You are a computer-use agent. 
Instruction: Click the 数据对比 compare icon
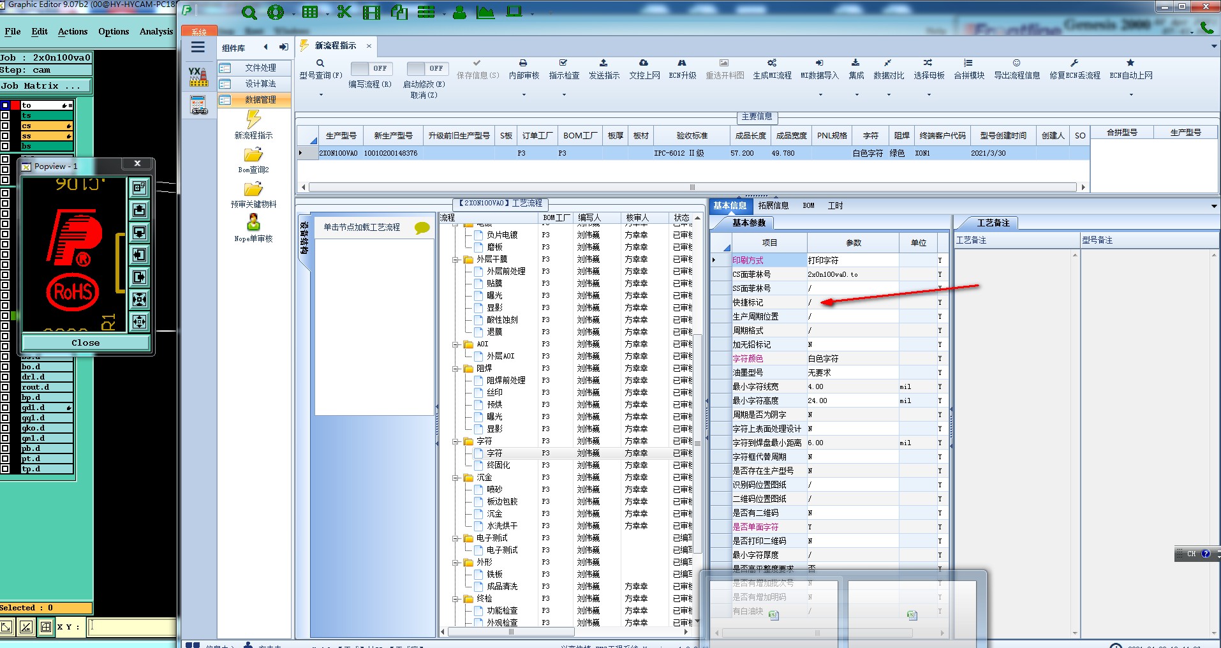click(x=888, y=63)
